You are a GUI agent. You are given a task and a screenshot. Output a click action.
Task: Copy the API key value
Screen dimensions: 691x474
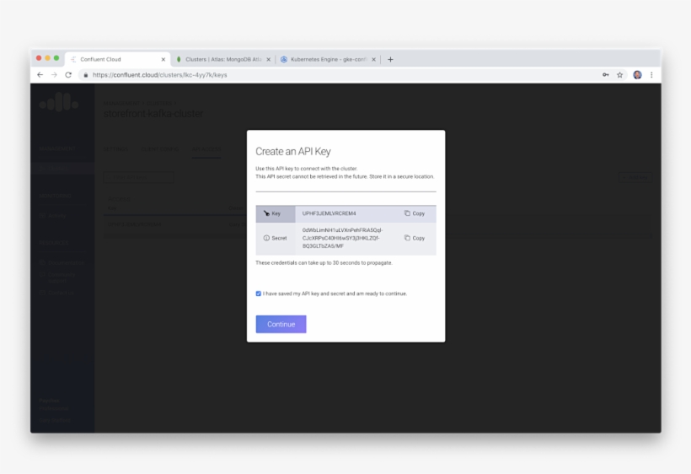tap(414, 213)
